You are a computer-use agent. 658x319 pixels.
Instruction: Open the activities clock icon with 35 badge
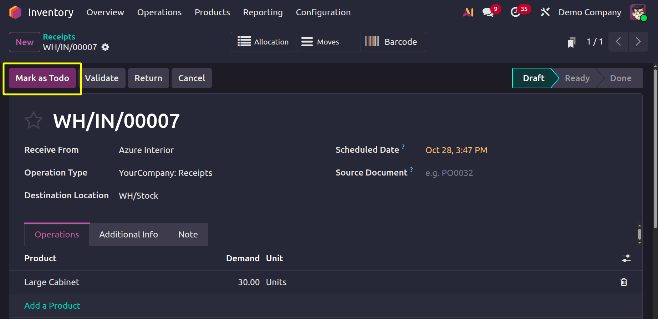pyautogui.click(x=515, y=12)
